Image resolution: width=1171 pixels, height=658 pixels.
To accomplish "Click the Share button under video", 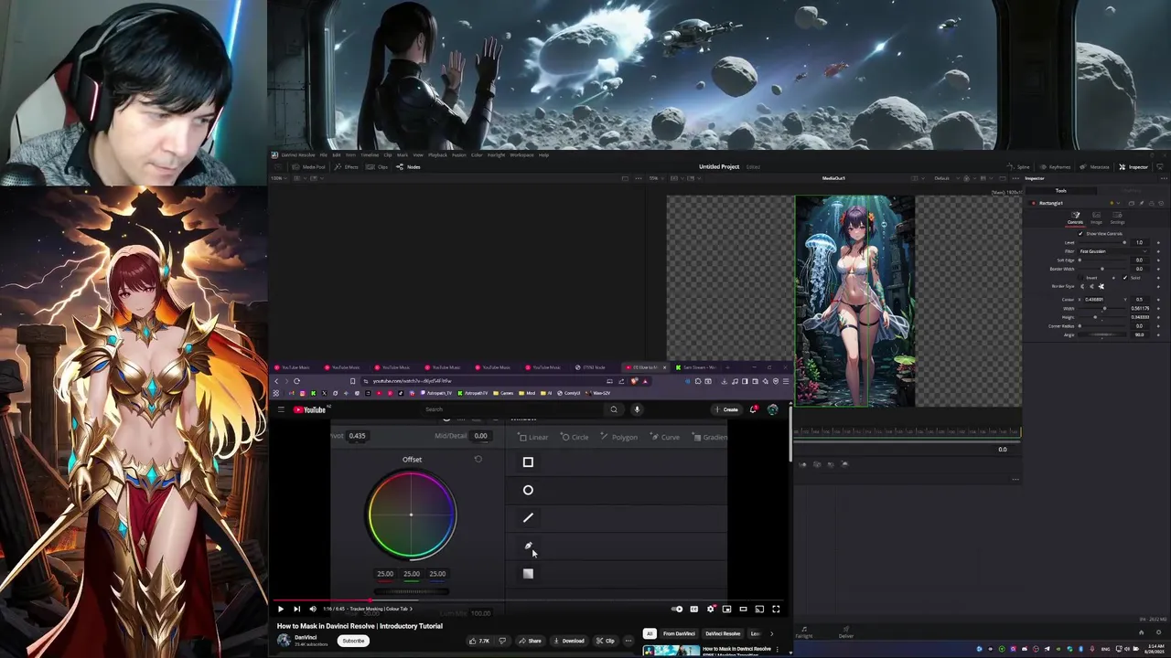I will pos(530,641).
